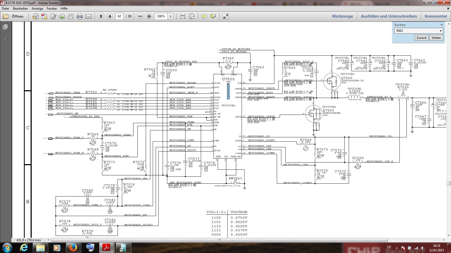451x253 pixels.
Task: Click the vertical scrollbar up arrow
Action: click(x=449, y=24)
